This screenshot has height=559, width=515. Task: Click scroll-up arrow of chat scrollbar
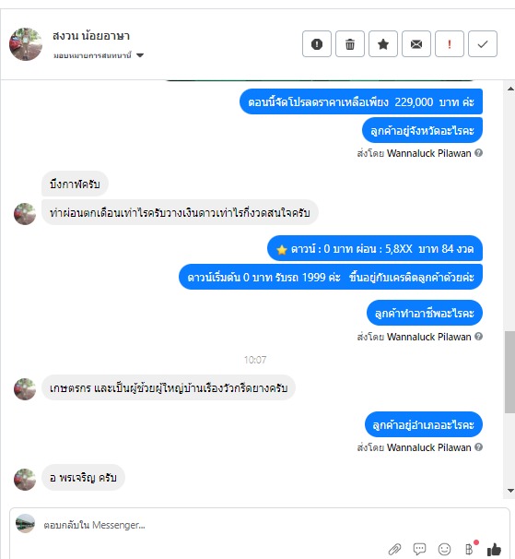(510, 89)
